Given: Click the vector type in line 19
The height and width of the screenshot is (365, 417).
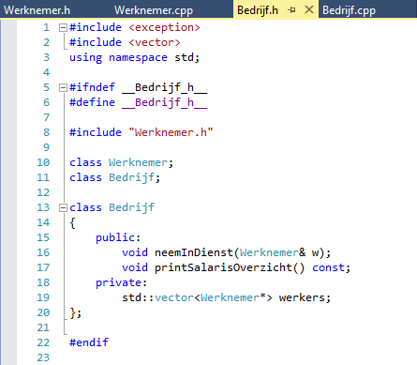Looking at the screenshot, I should (174, 297).
